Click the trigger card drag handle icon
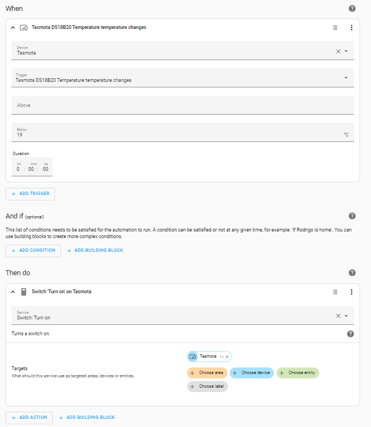Image resolution: width=371 pixels, height=427 pixels. (336, 27)
